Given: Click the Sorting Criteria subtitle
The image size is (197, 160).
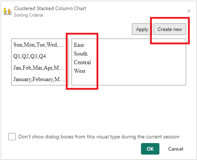Looking at the screenshot, I should click(29, 15).
